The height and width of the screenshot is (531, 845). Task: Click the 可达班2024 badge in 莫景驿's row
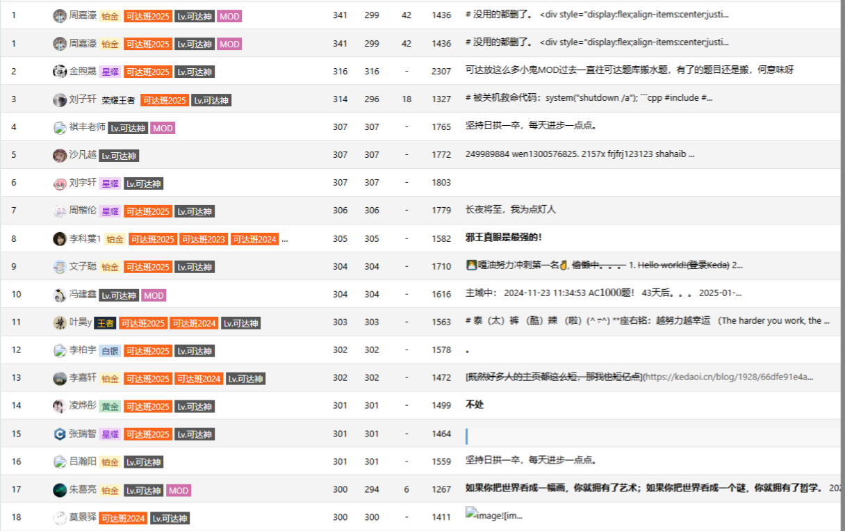pyautogui.click(x=122, y=518)
